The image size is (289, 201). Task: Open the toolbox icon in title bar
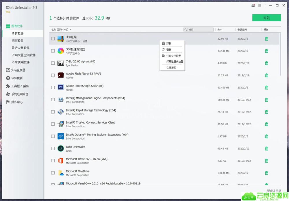(x=253, y=5)
